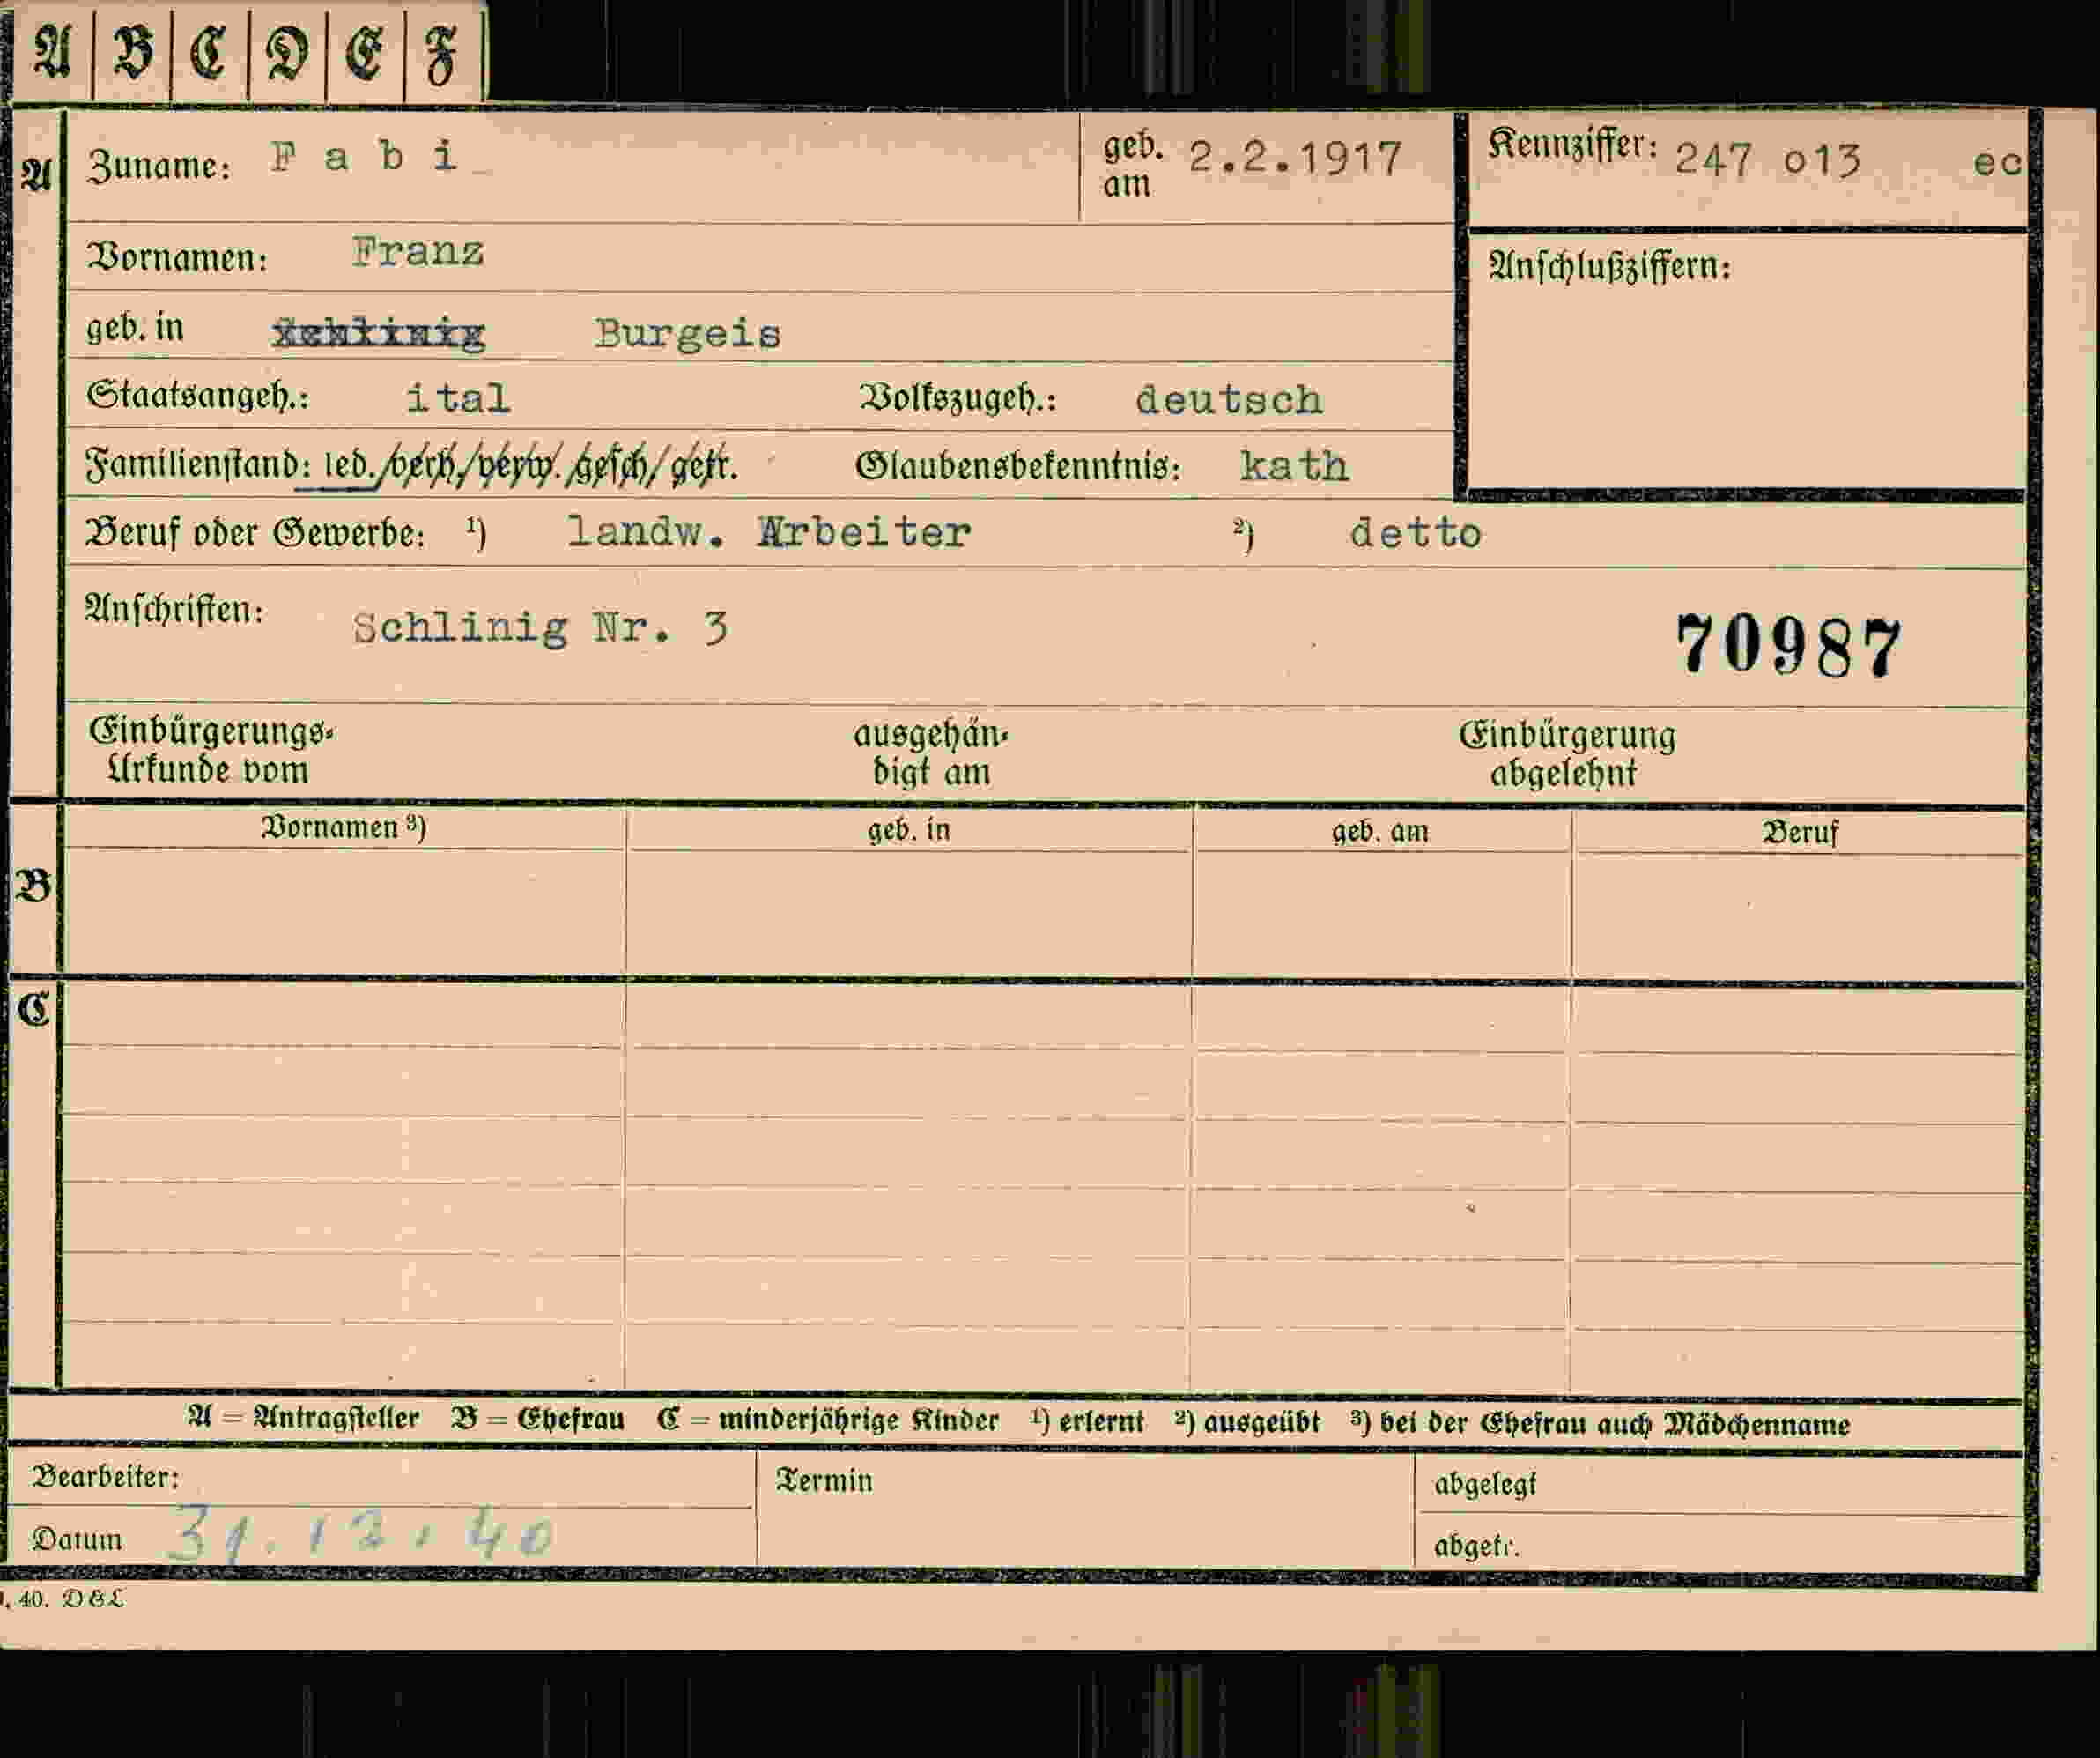Click the legend entry 'C = minderjährige Kinder'
The image size is (2100, 1758).
[827, 1421]
